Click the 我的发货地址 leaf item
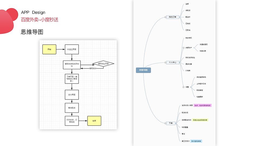 coord(190,58)
